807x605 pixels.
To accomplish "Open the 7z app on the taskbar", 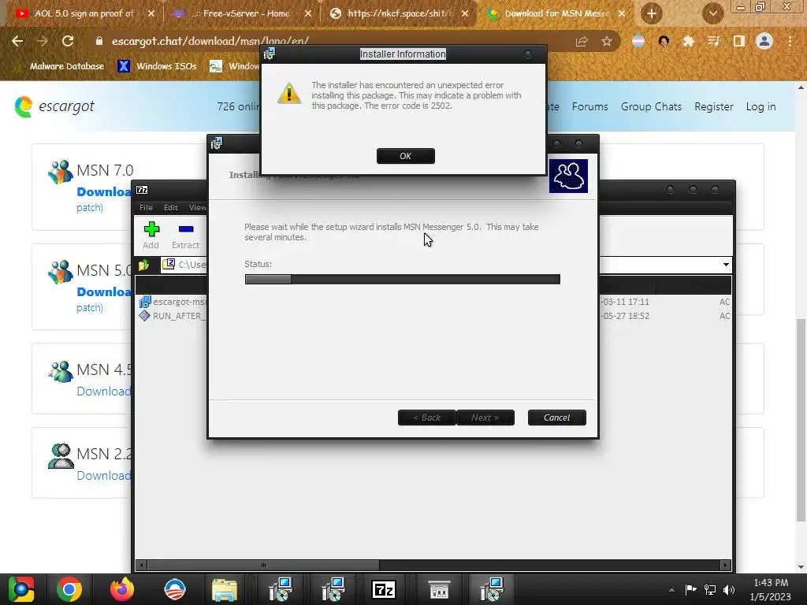I will point(384,589).
